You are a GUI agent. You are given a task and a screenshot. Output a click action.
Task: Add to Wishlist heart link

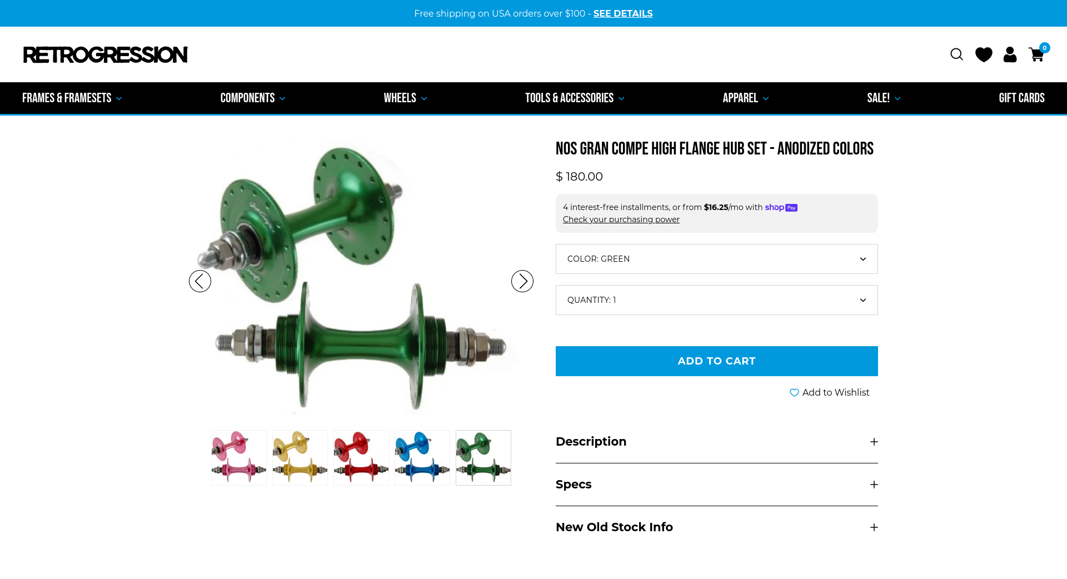pyautogui.click(x=829, y=392)
